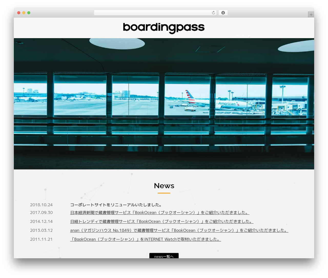Click the News section heading
This screenshot has height=278, width=328.
tap(164, 186)
